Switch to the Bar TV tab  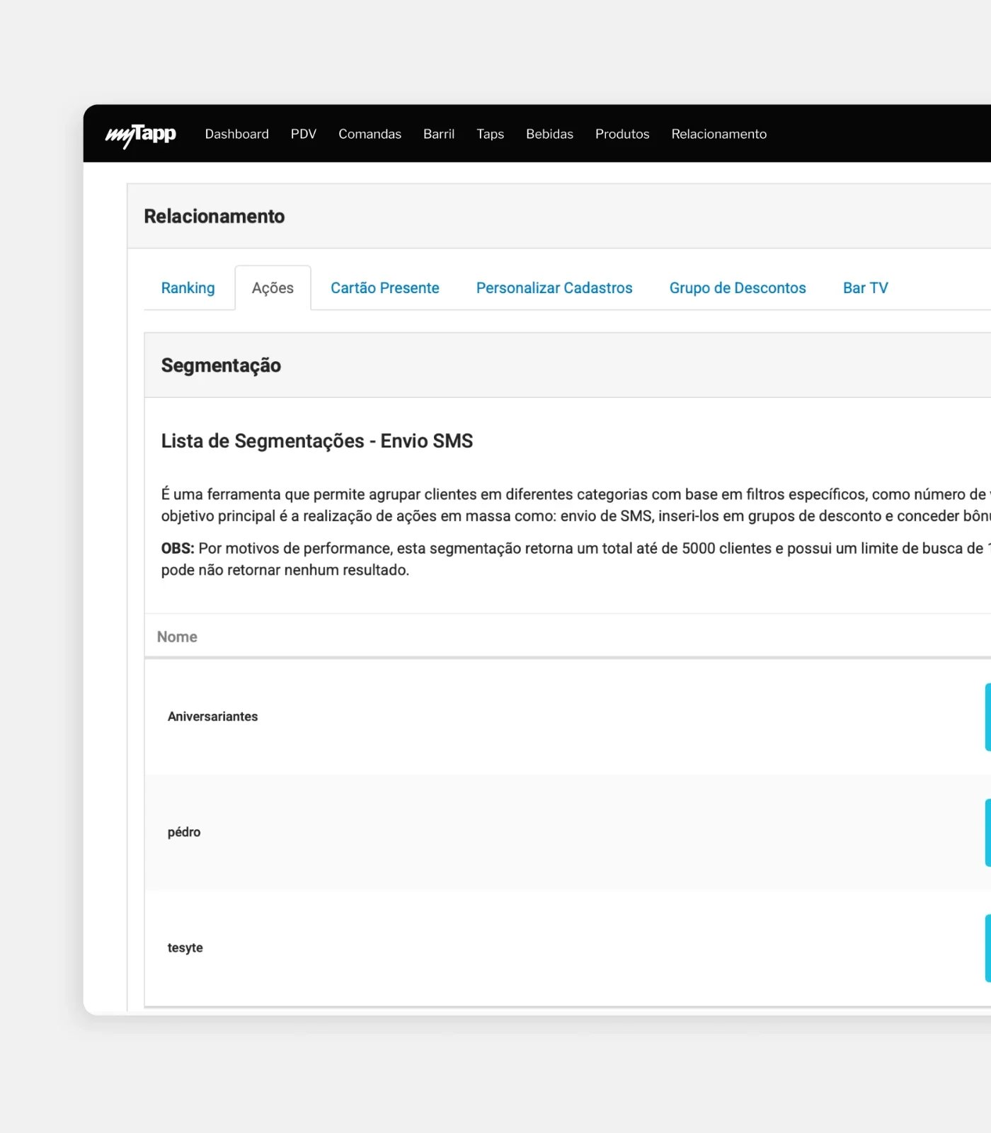[x=865, y=288]
